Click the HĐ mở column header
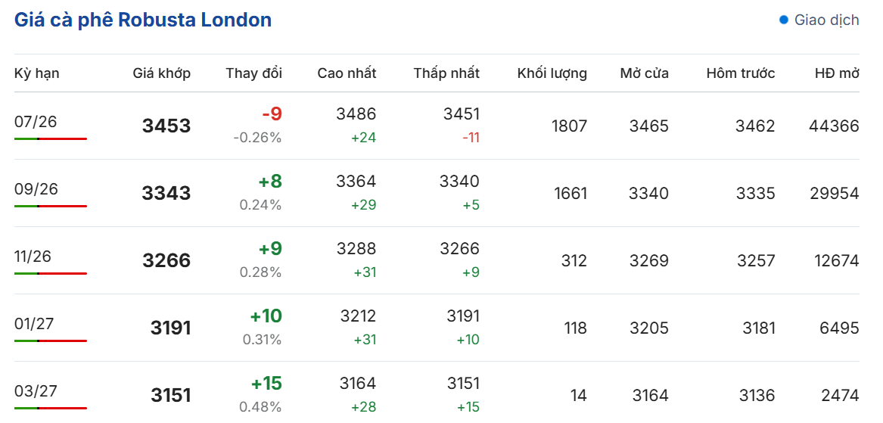Screen dimensions: 883x423 837,73
